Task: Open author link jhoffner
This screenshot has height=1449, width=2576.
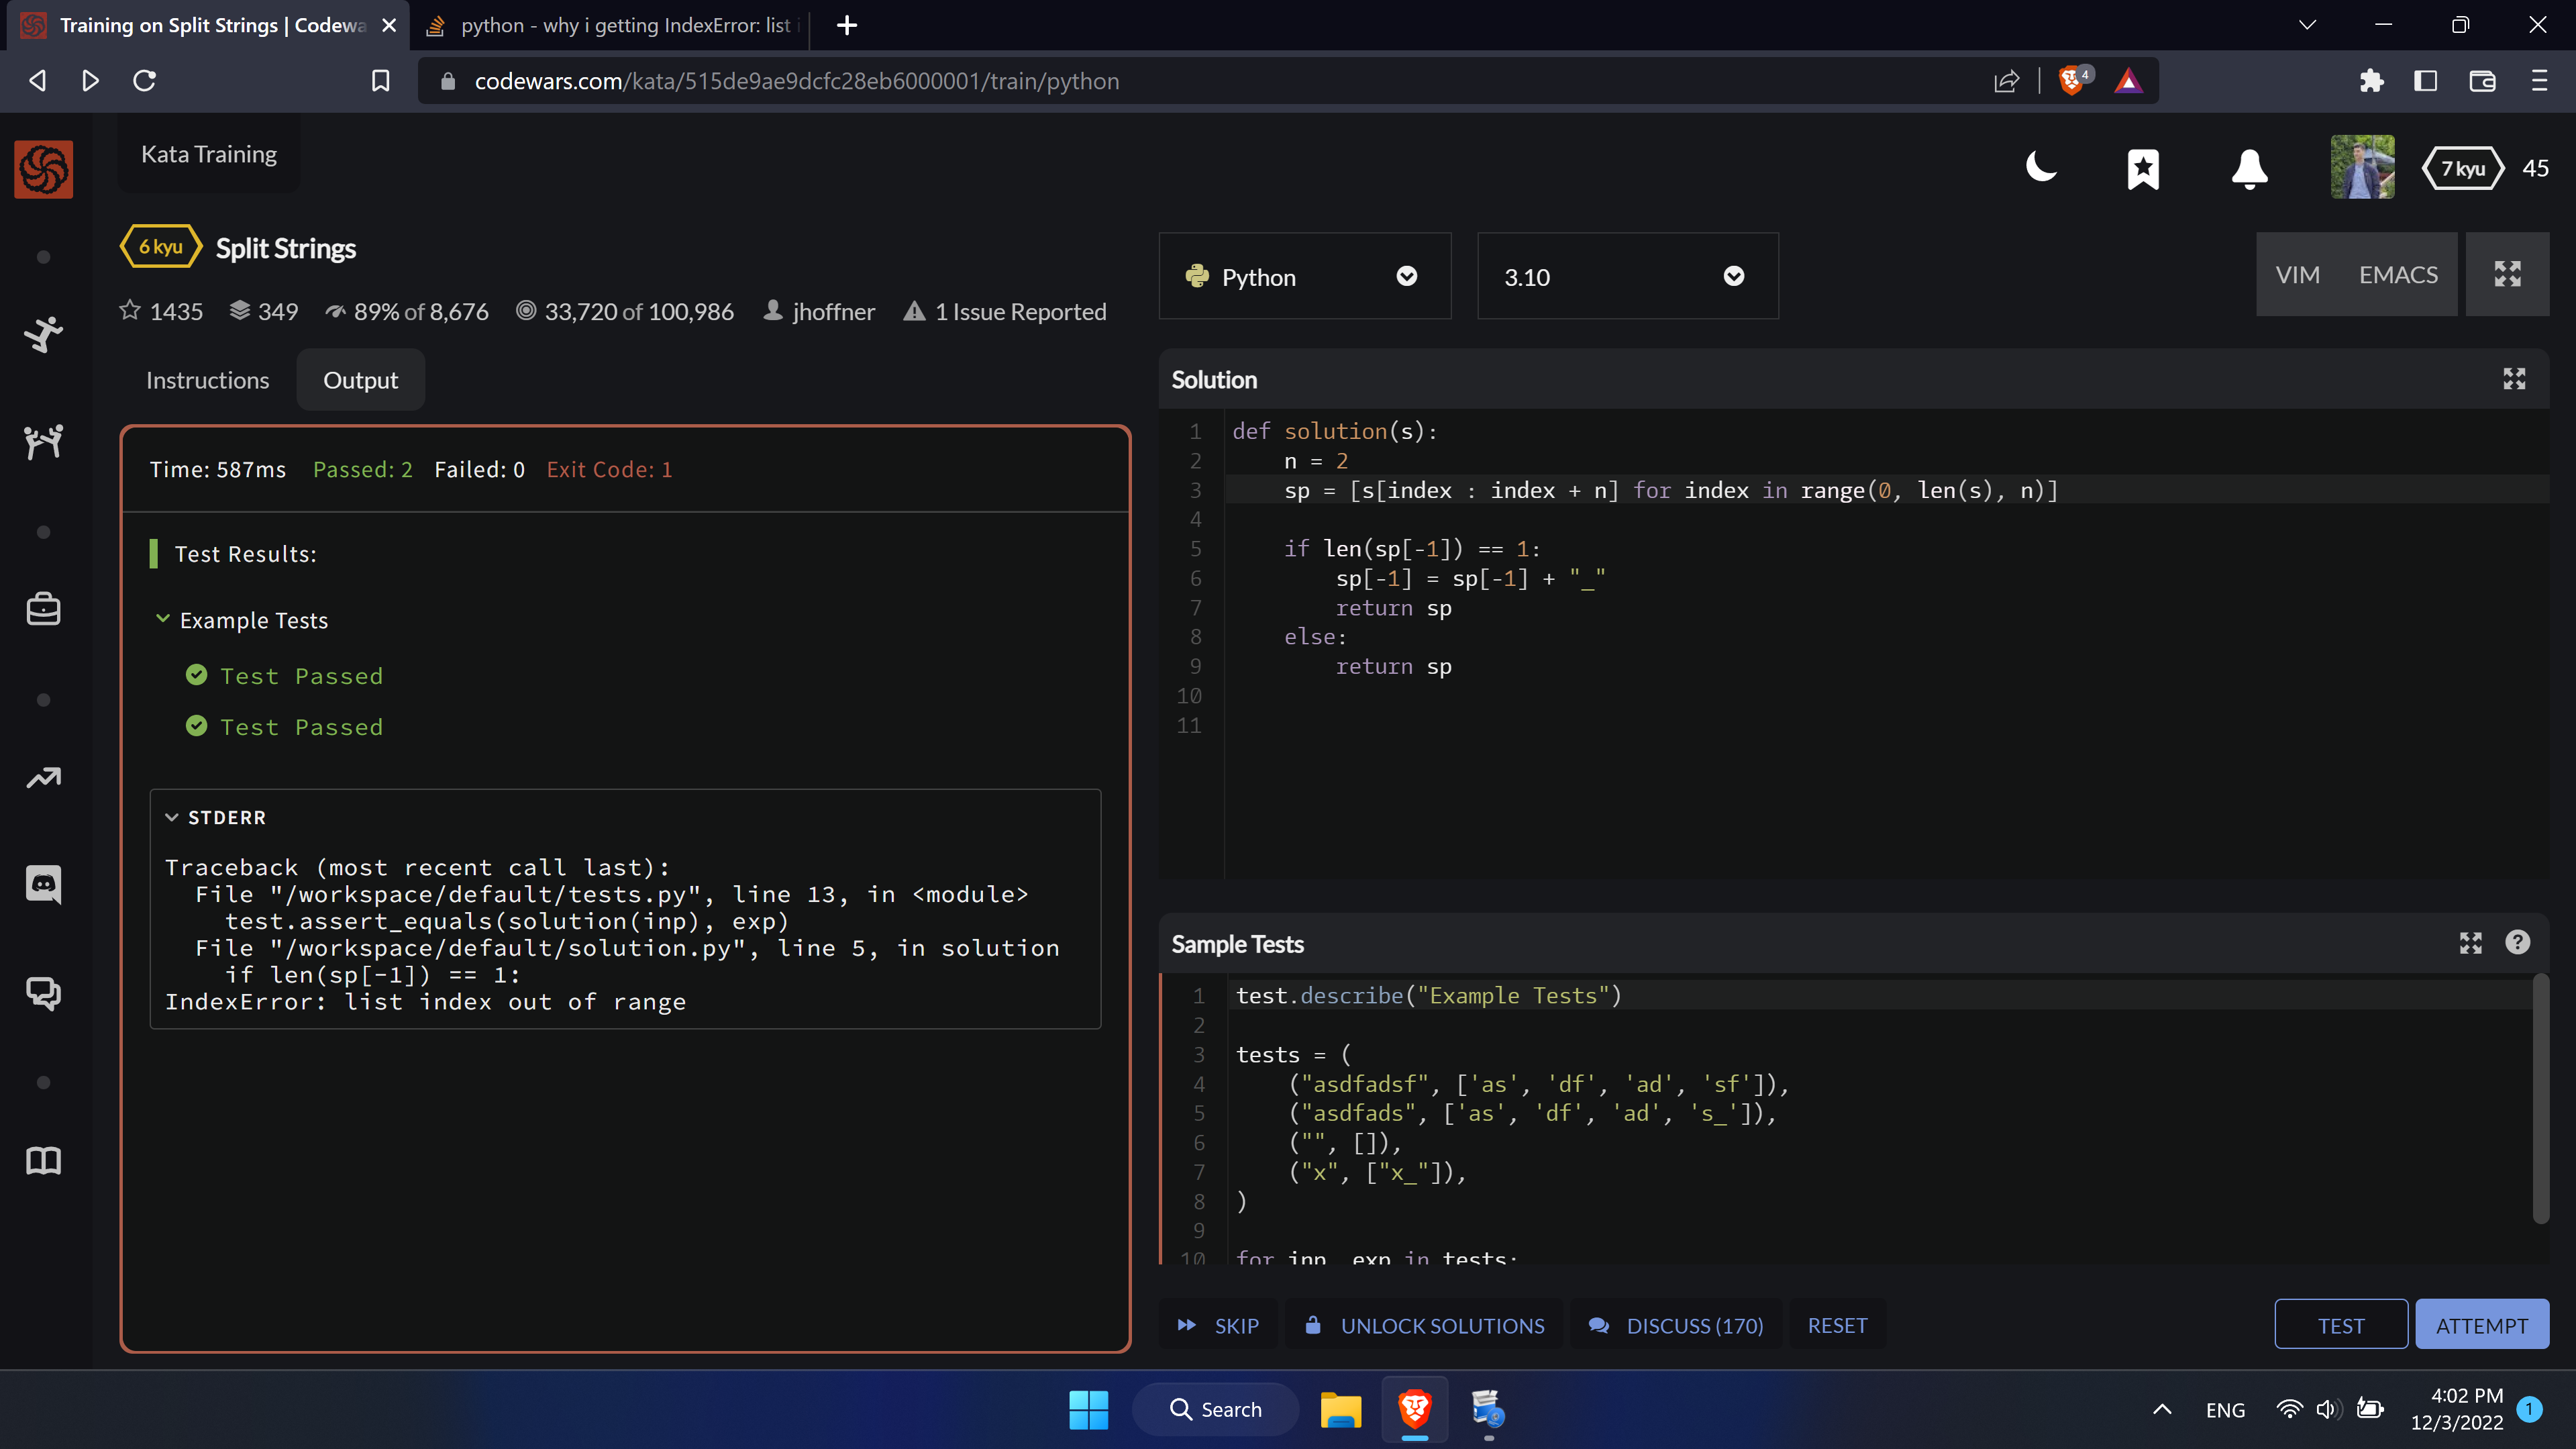Action: coord(819,312)
